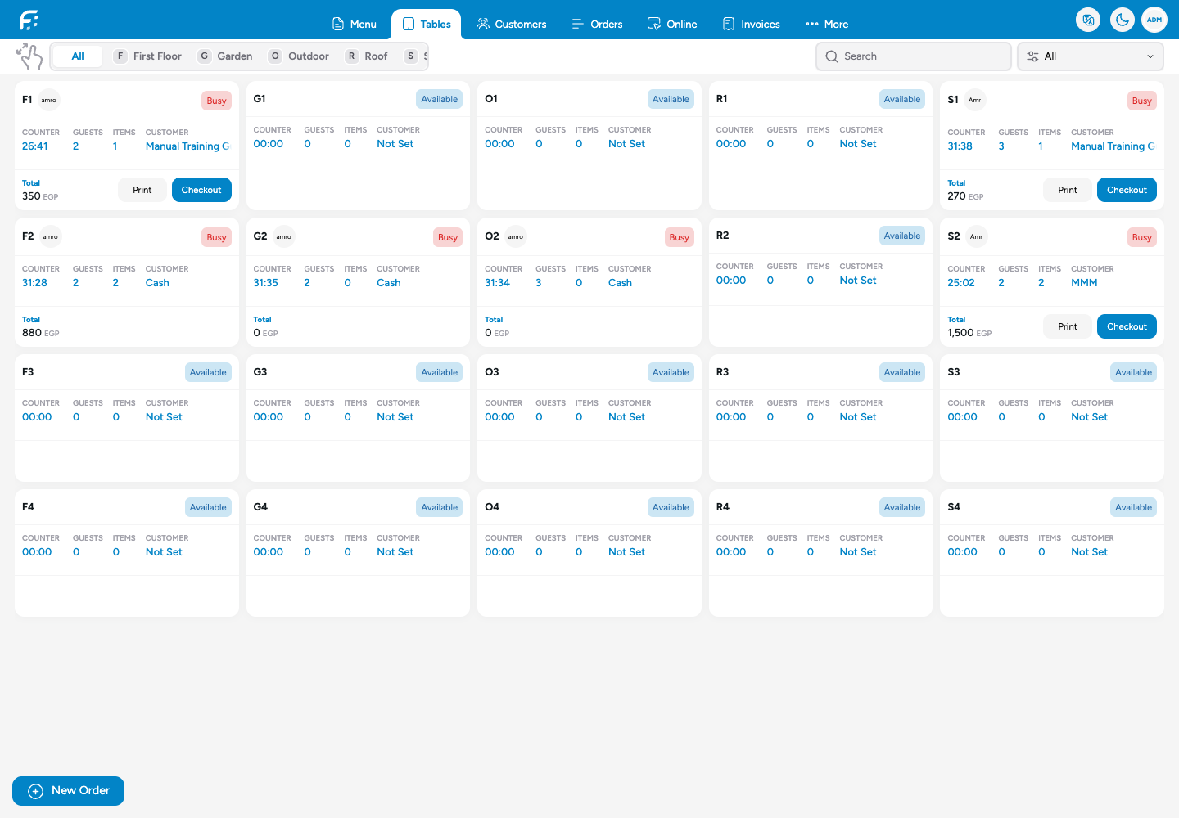Focus the Search field

coord(914,56)
